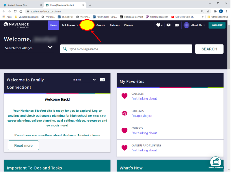Screen dimensions: 231x173
Task: Open Colleges I'm thinking about link
Action: click(x=144, y=99)
